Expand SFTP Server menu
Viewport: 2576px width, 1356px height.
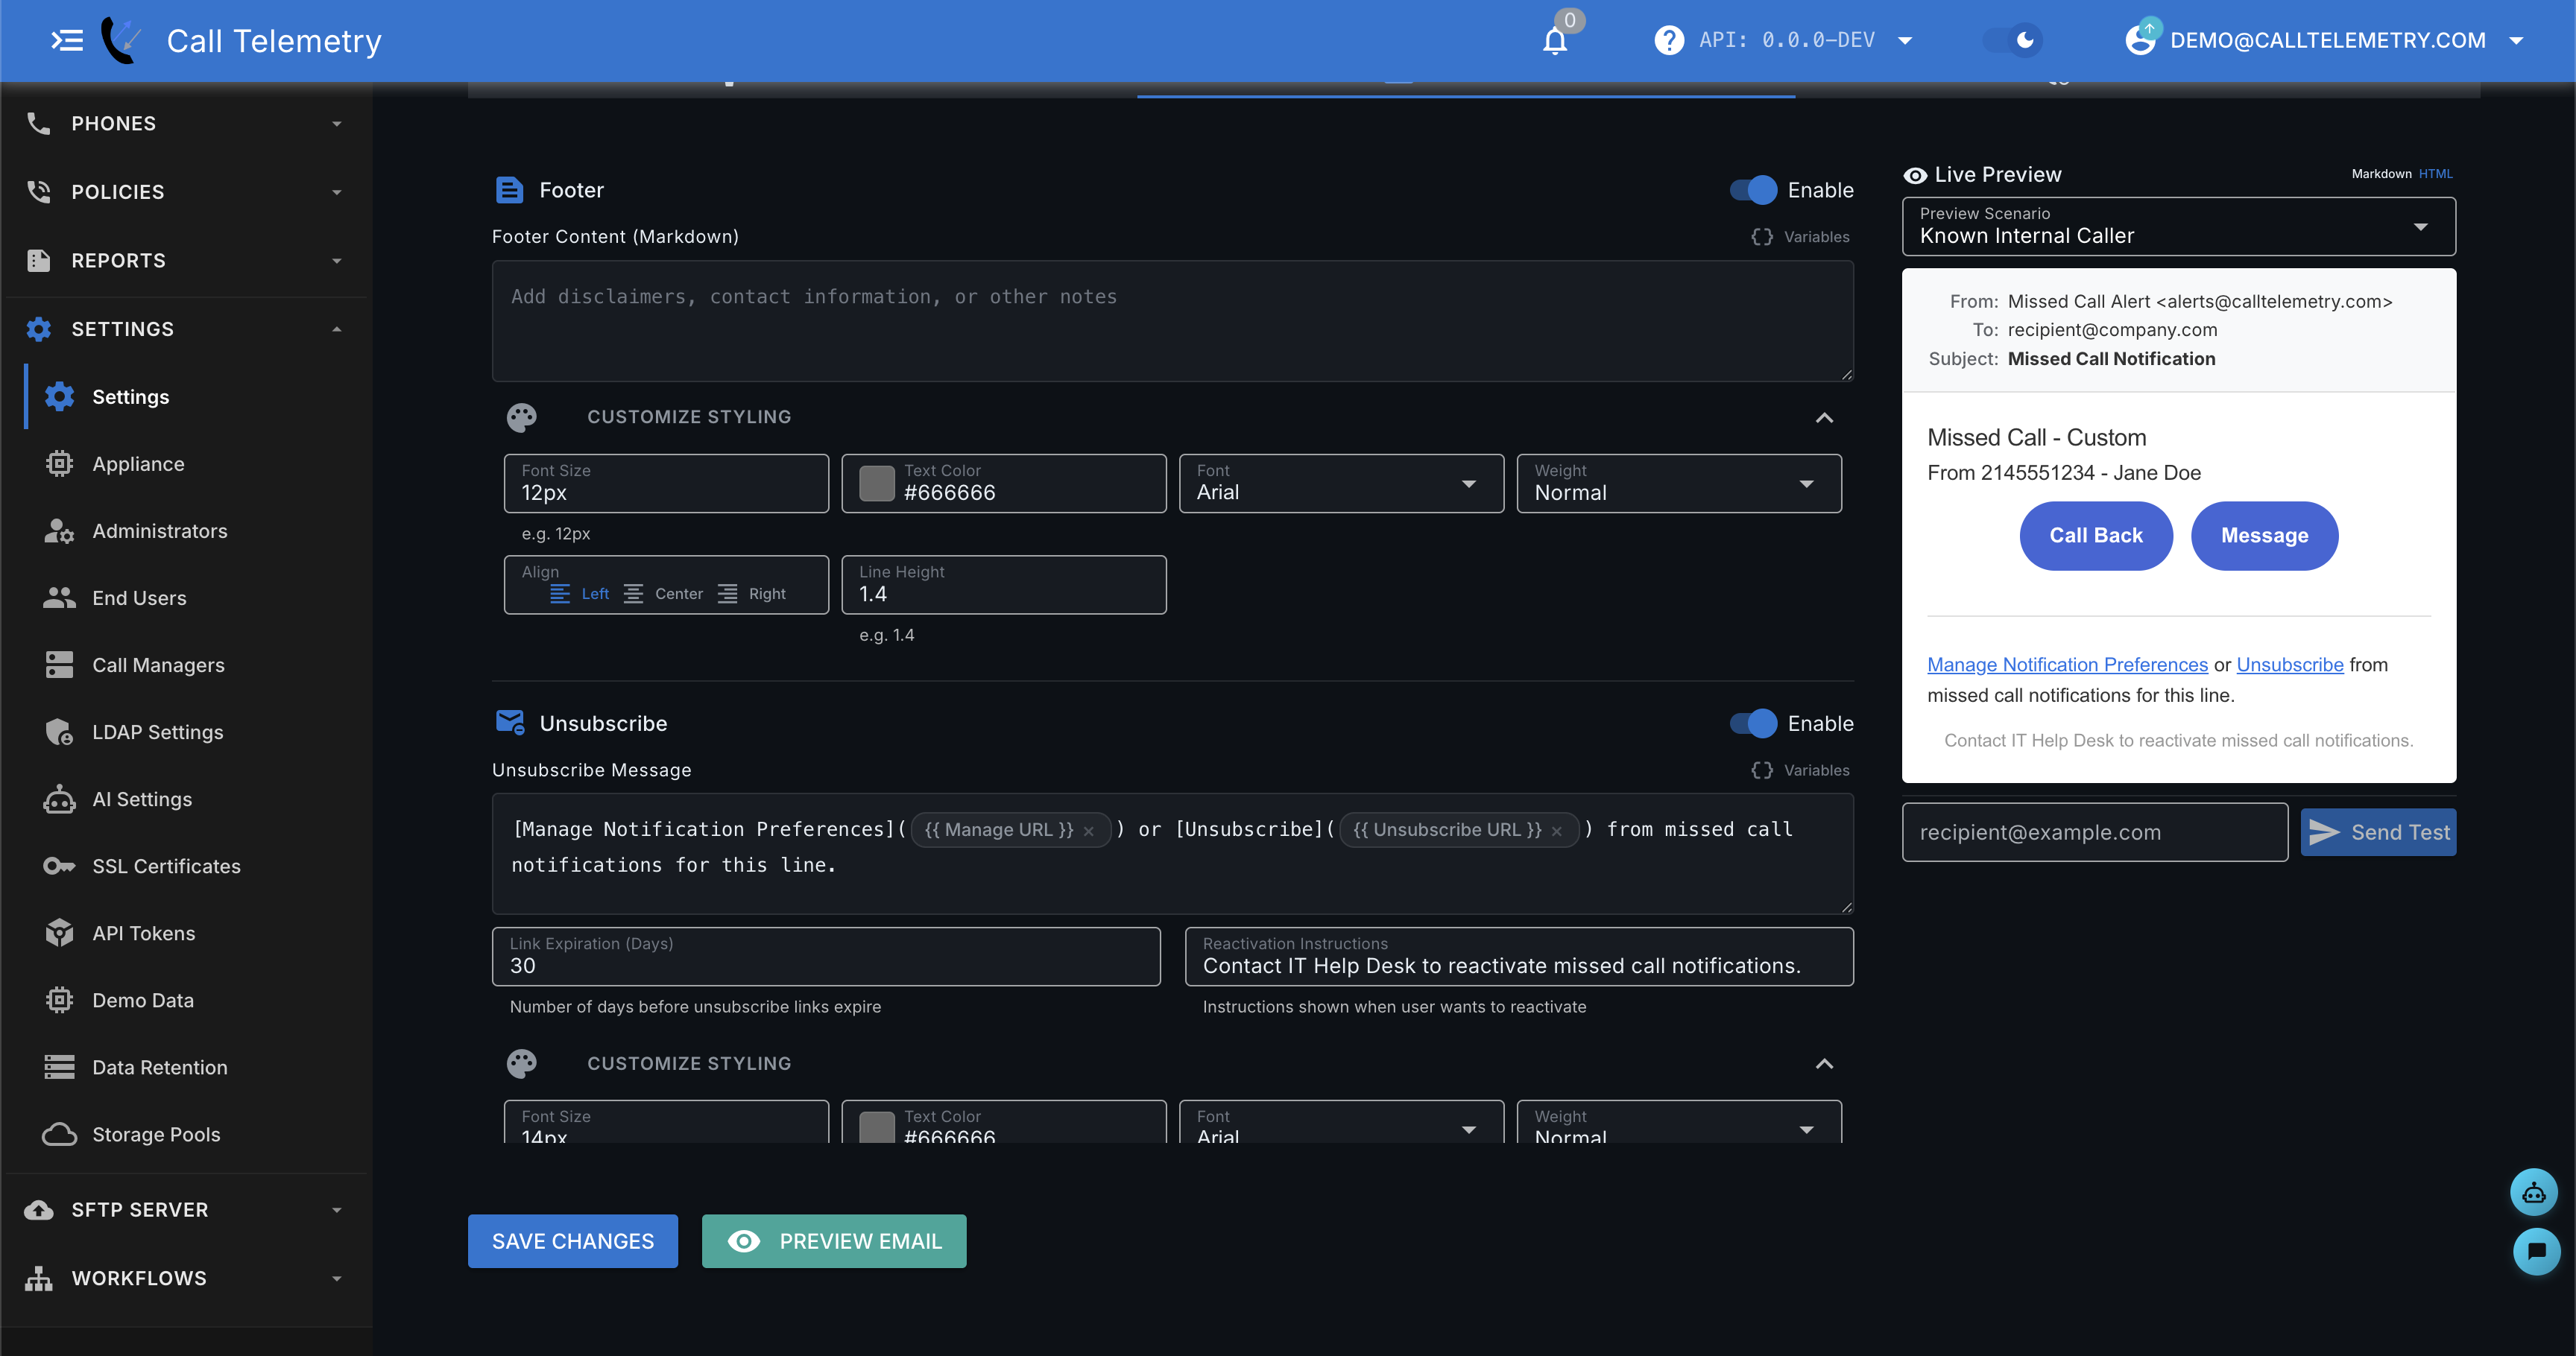point(186,1209)
